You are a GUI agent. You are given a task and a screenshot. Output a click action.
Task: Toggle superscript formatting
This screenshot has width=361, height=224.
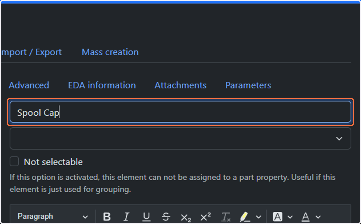(x=205, y=217)
